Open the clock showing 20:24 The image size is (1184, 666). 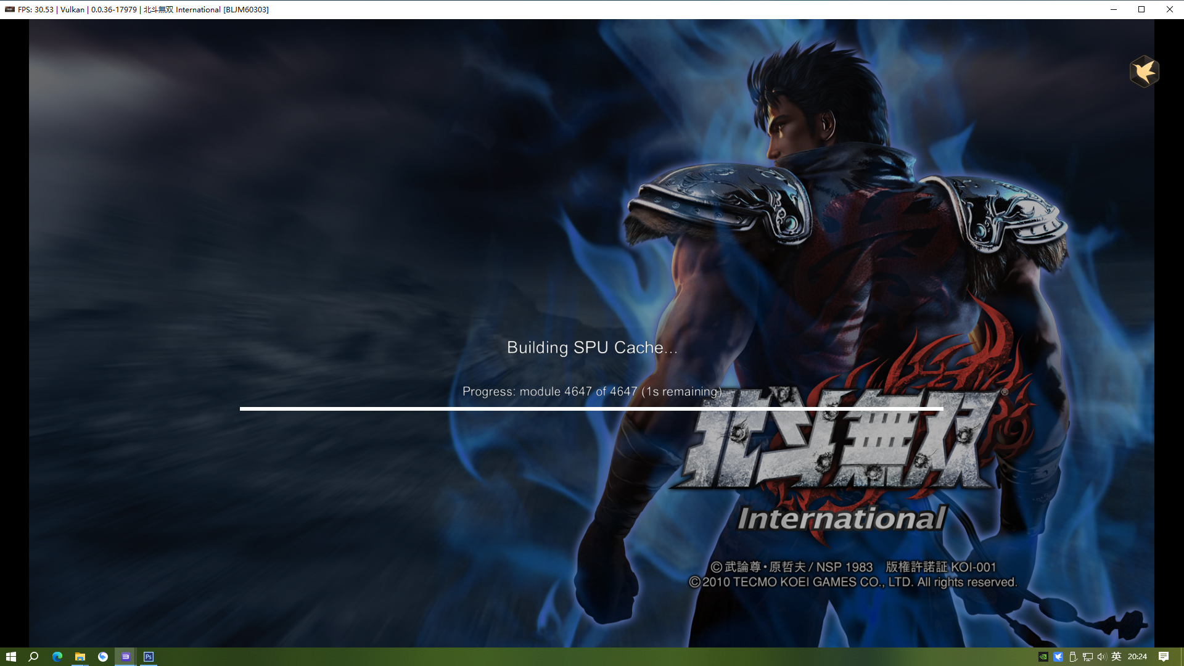[x=1137, y=657]
